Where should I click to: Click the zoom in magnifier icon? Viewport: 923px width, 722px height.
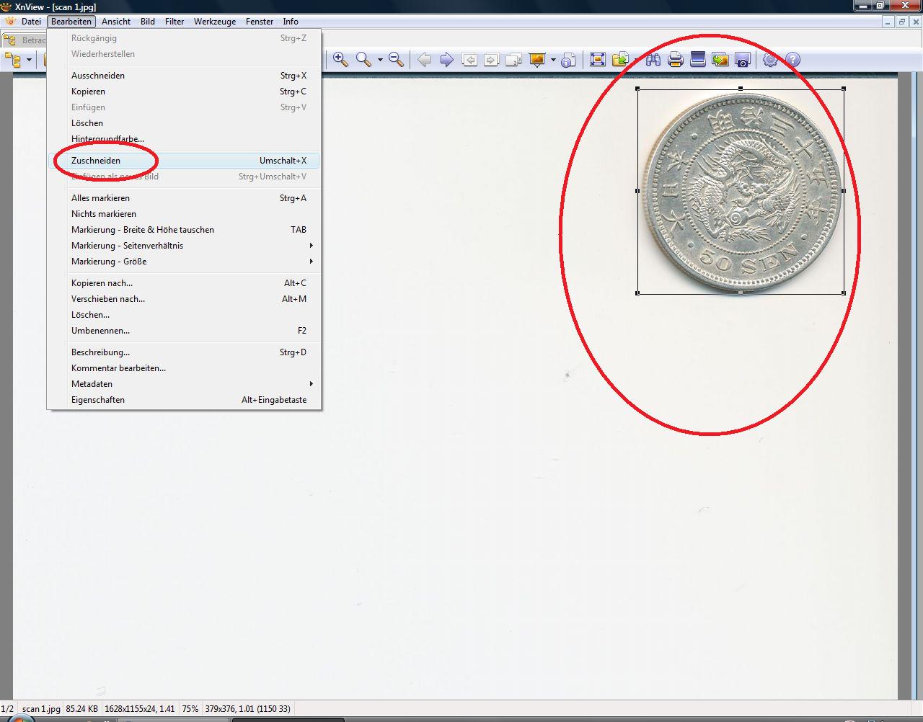(340, 60)
